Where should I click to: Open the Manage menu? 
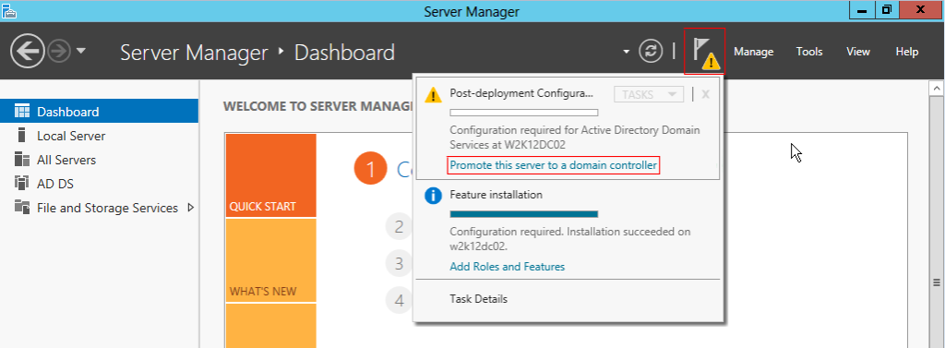(x=753, y=52)
